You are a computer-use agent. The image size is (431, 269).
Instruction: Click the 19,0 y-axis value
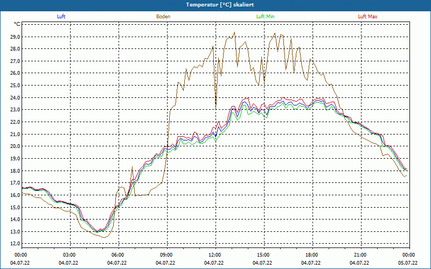click(16, 158)
